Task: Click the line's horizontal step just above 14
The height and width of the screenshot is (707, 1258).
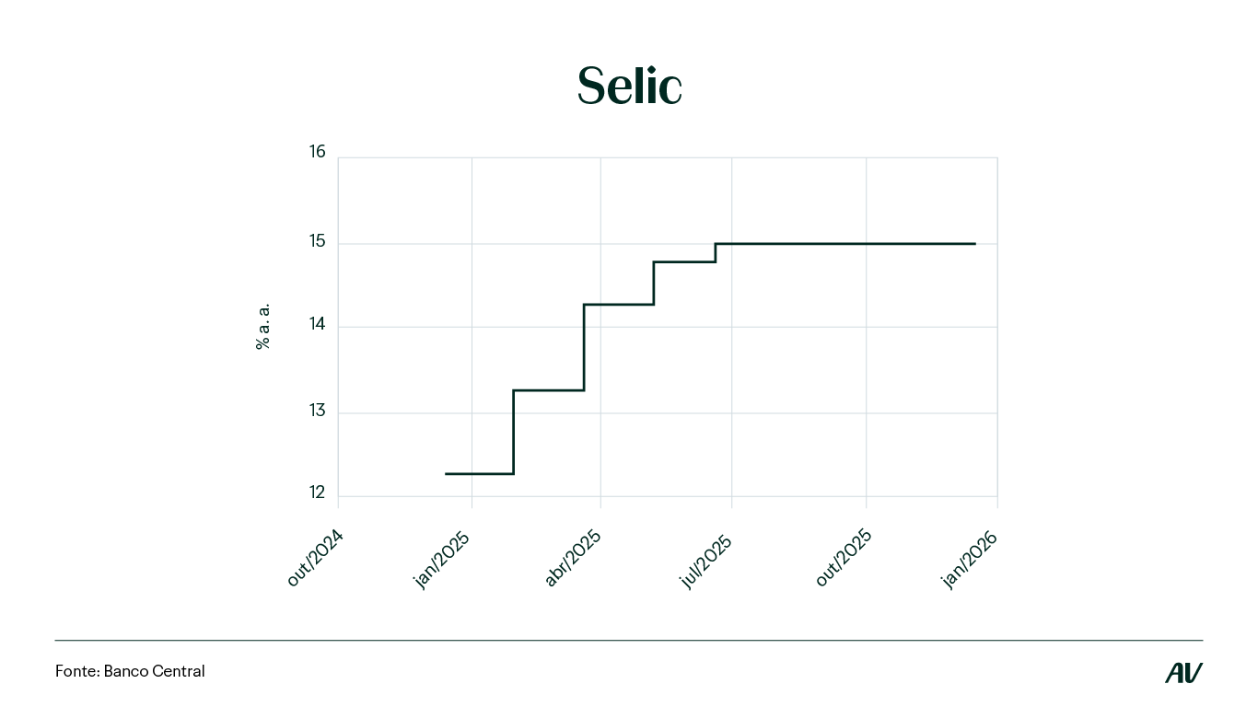Action: click(x=619, y=304)
